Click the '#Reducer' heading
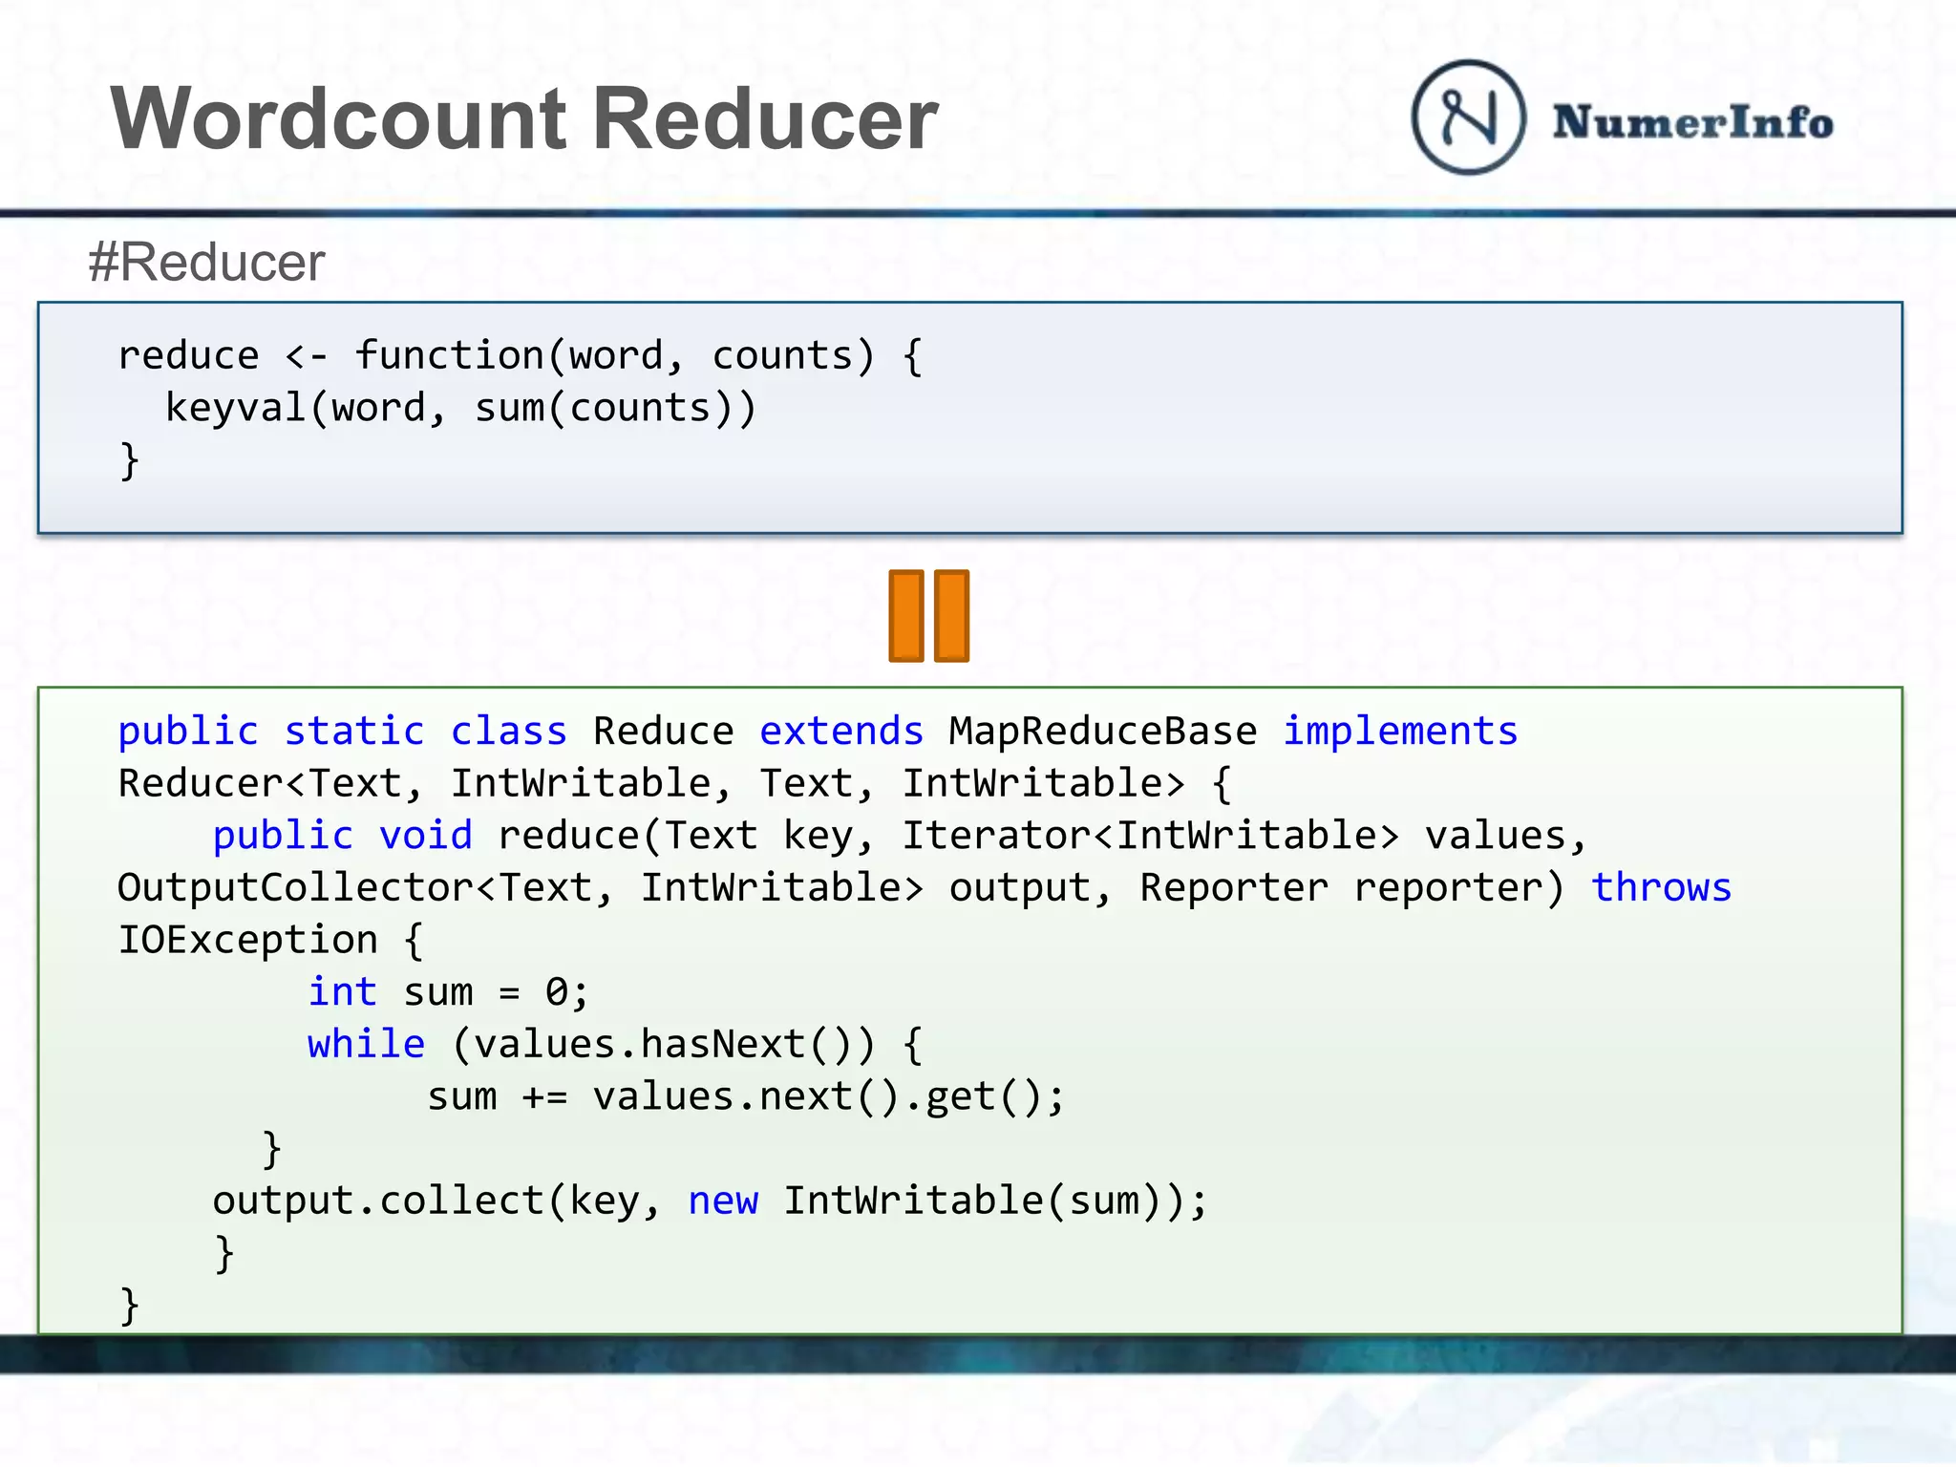This screenshot has height=1467, width=1956. tap(206, 262)
